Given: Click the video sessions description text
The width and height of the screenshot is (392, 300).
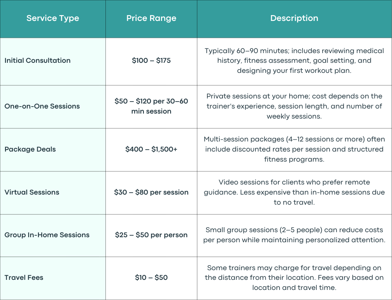Looking at the screenshot, I should 294,192.
